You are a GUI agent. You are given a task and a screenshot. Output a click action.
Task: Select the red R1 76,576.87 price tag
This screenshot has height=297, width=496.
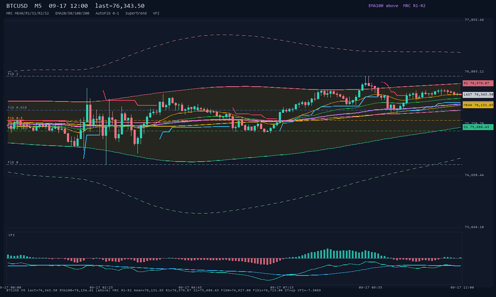[x=478, y=83]
